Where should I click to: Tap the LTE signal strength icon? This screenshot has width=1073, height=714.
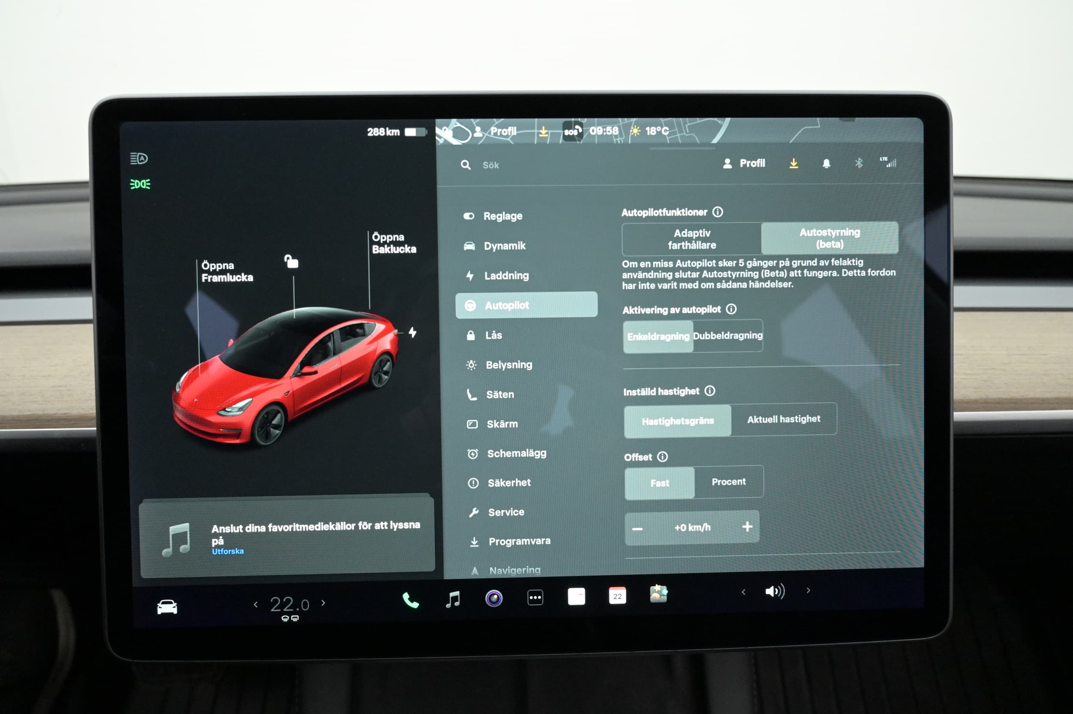[x=888, y=162]
